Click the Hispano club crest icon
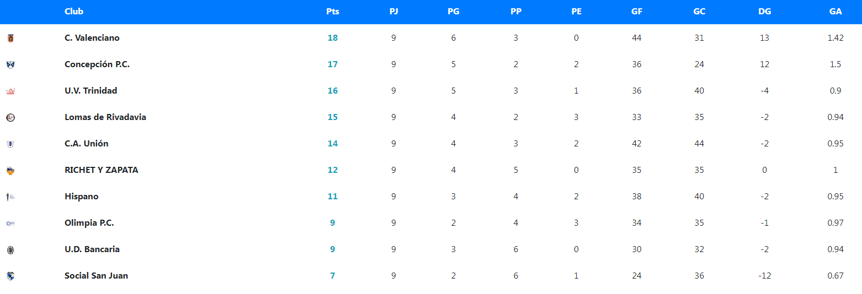Viewport: 862px width, 294px height. [10, 197]
